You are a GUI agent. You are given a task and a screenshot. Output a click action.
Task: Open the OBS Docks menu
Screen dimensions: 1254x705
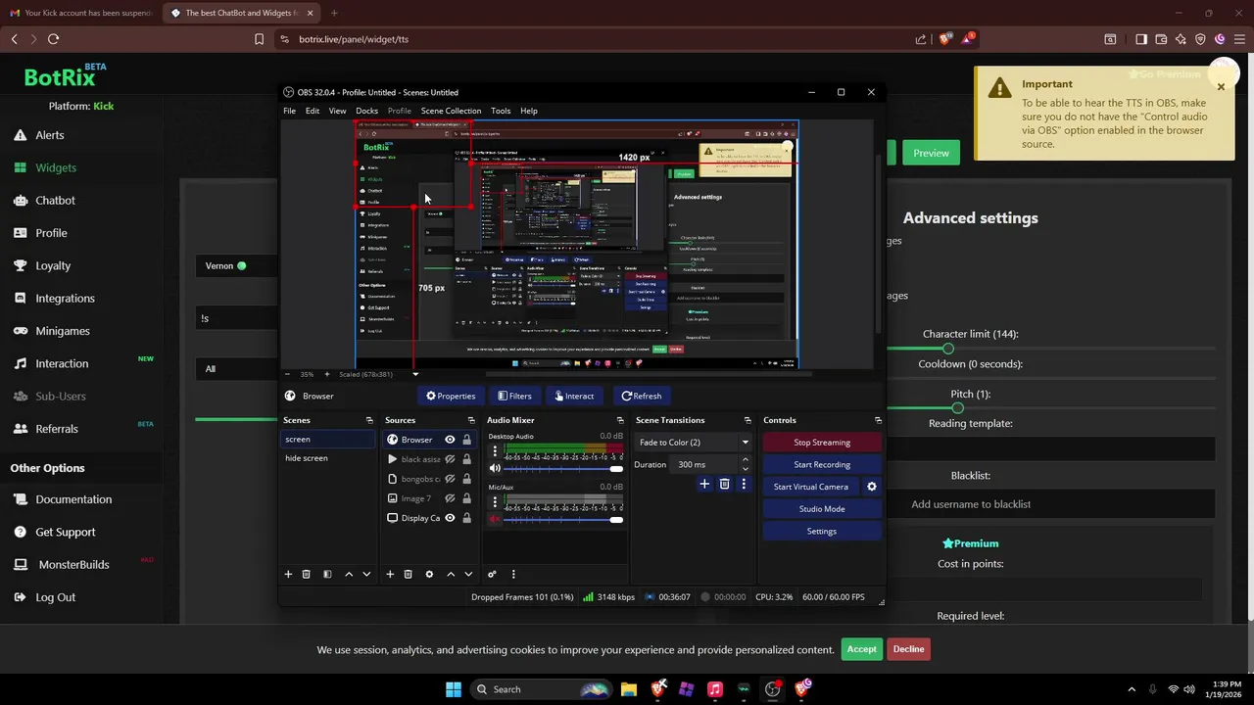point(366,111)
